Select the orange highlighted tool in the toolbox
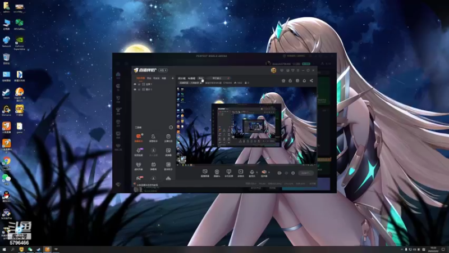This screenshot has width=449, height=253. pyautogui.click(x=139, y=138)
